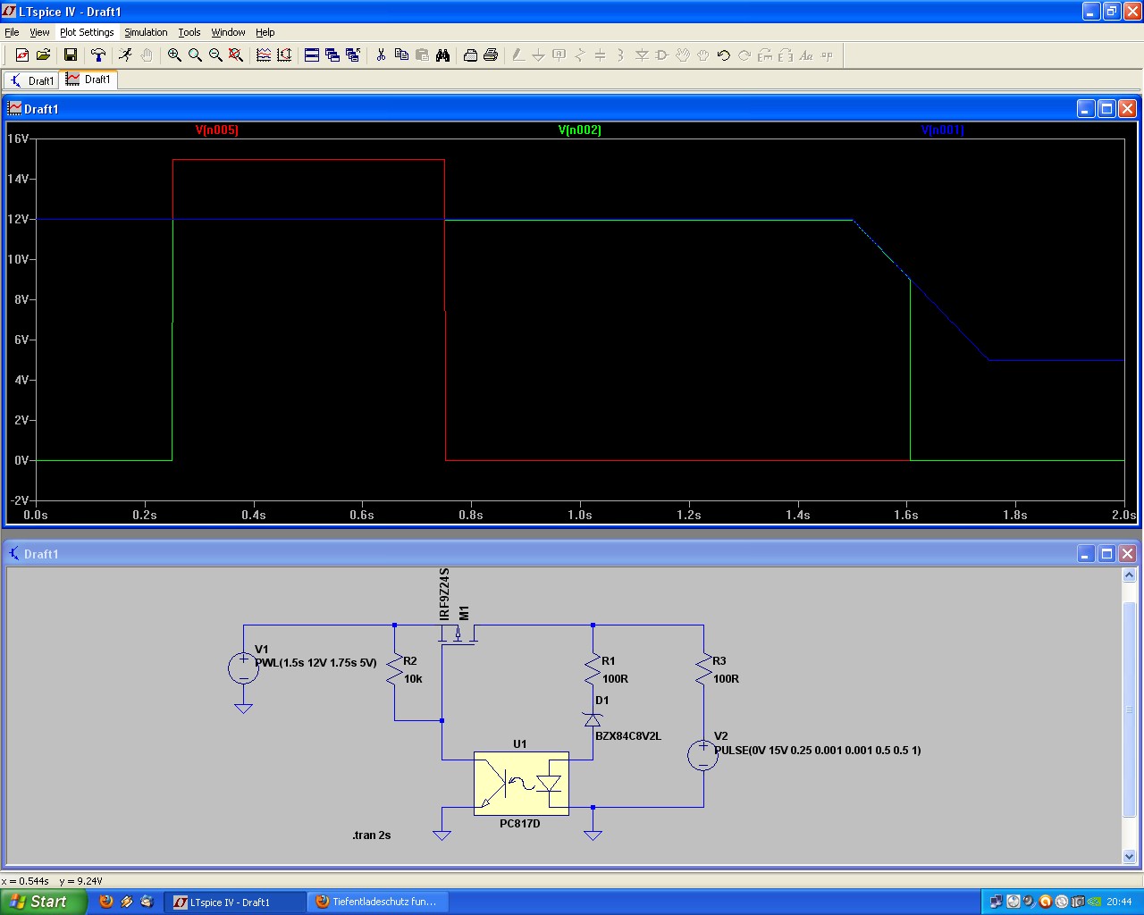This screenshot has width=1144, height=915.
Task: Run the simulation with the running-man icon
Action: [125, 55]
